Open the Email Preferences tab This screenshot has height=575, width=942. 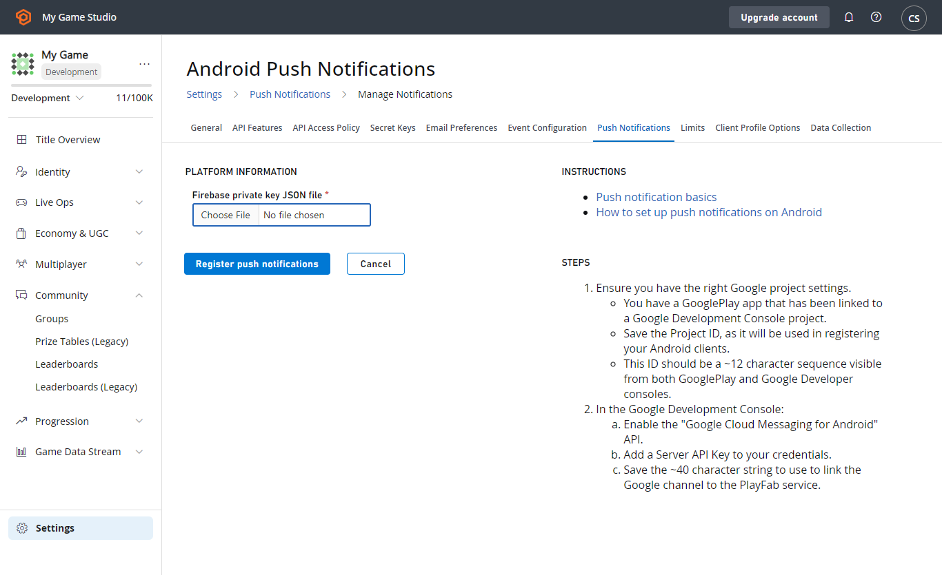461,128
